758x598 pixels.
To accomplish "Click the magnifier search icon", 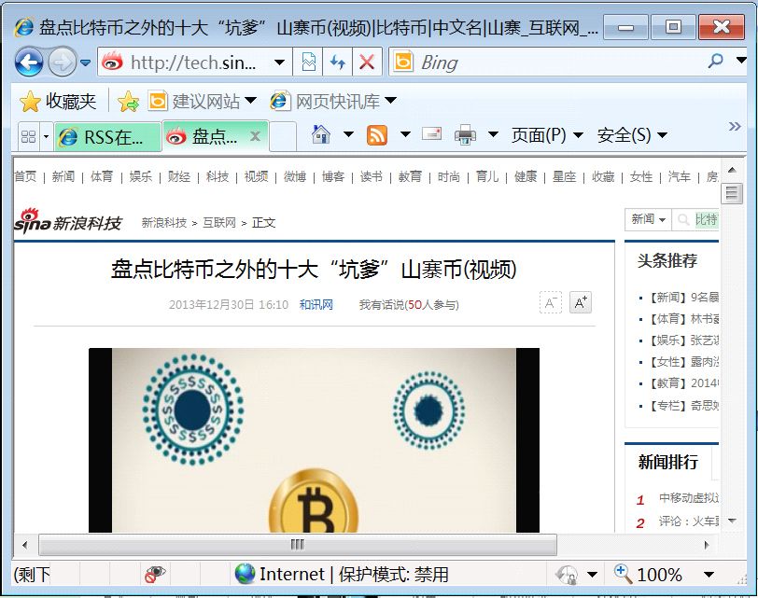I will click(x=716, y=61).
